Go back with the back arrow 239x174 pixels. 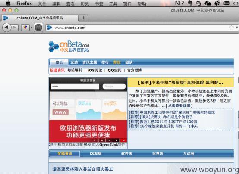point(7,28)
